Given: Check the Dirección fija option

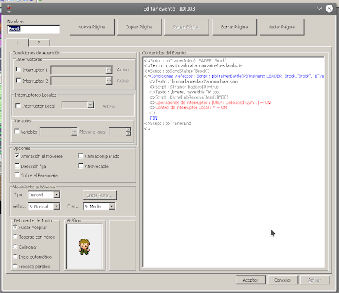Looking at the screenshot, I should pos(17,166).
